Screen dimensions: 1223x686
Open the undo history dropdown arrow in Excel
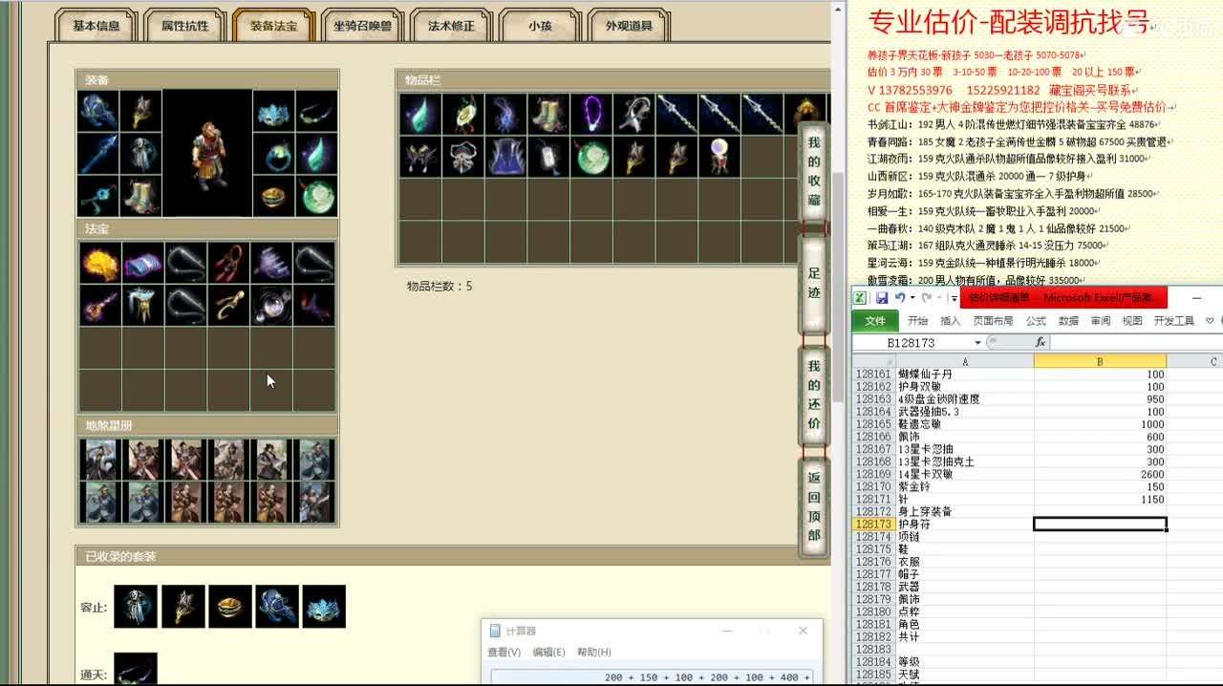click(x=912, y=298)
